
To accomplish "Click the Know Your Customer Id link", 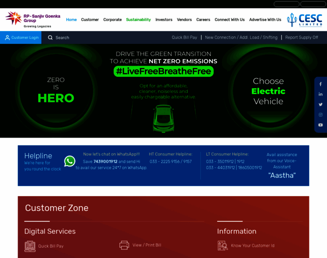I will click(x=253, y=246).
